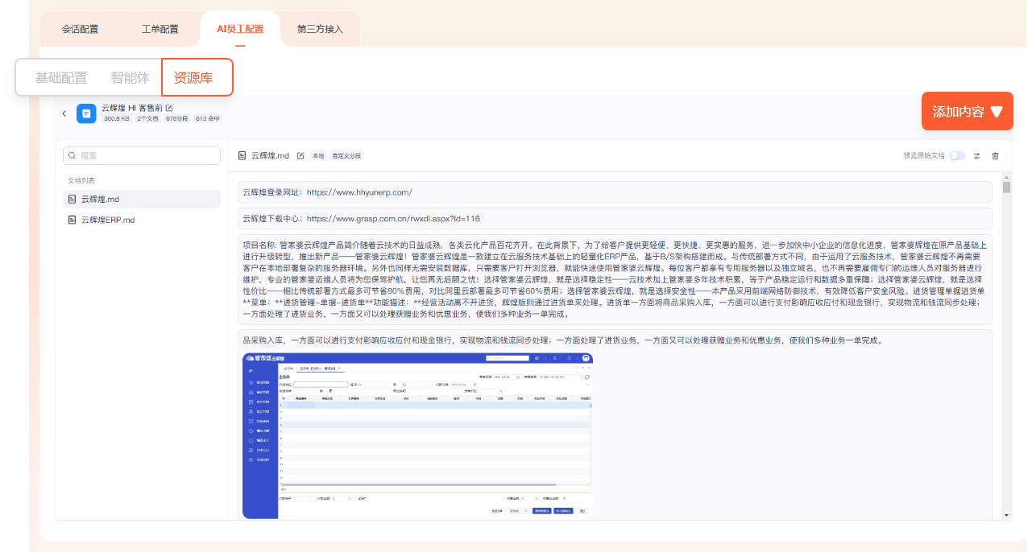Open the 添加内容 dropdown
This screenshot has width=1028, height=552.
pos(967,112)
